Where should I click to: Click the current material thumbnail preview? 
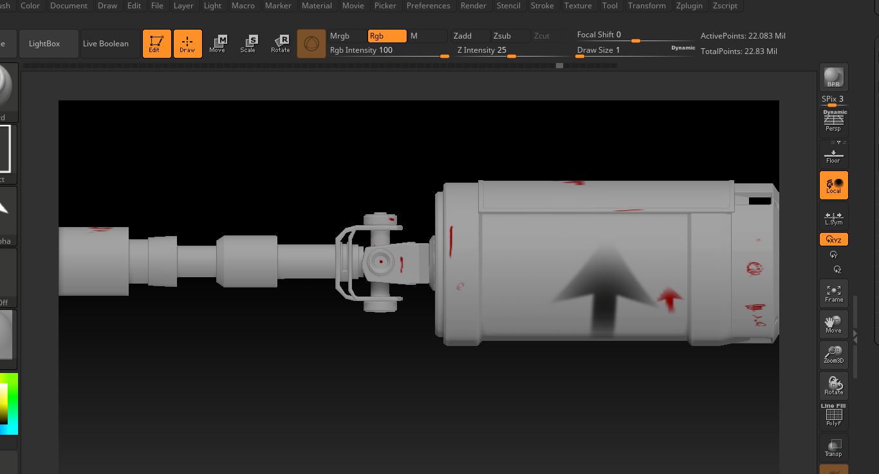[311, 43]
